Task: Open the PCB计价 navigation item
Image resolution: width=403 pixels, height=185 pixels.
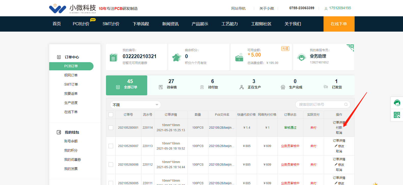Action: click(81, 24)
